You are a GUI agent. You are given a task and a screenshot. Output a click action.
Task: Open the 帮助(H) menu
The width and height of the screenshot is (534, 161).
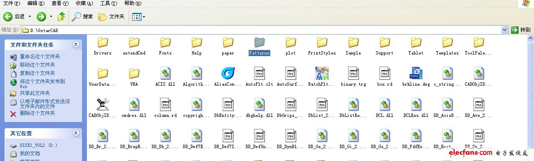pyautogui.click(x=133, y=3)
